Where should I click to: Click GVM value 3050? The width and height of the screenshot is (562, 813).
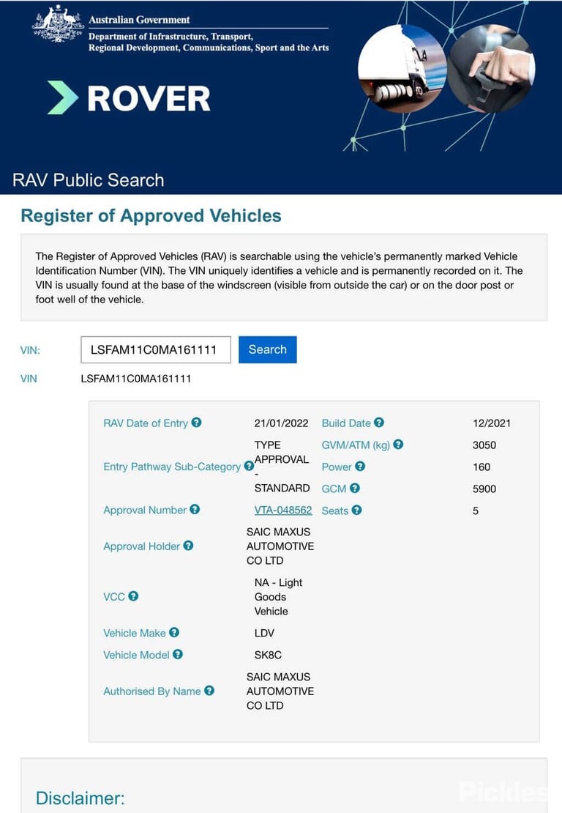point(484,445)
